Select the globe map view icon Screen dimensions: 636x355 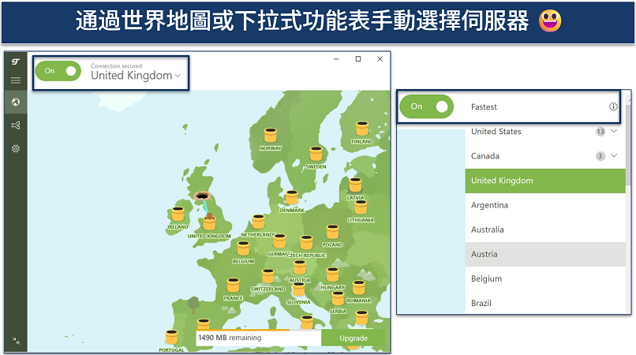(16, 102)
